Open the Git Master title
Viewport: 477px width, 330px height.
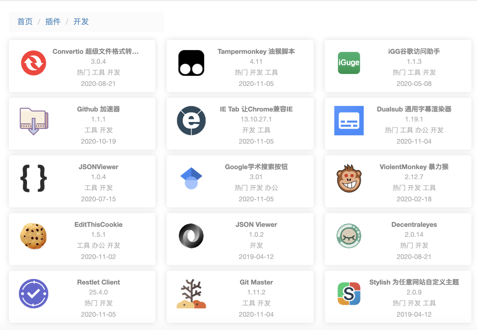pos(256,282)
